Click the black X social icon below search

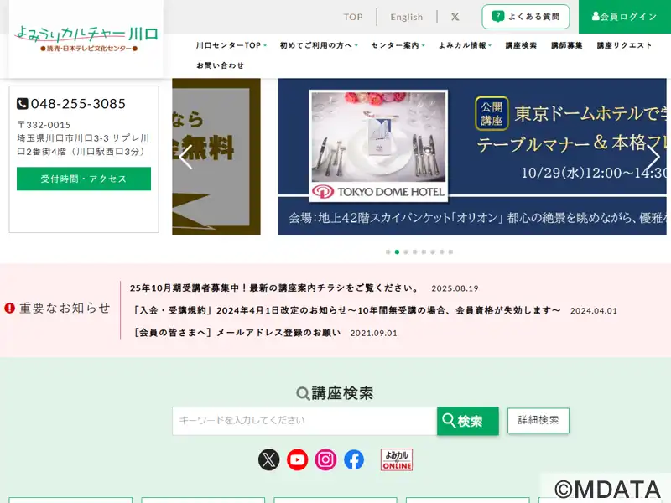tap(268, 459)
